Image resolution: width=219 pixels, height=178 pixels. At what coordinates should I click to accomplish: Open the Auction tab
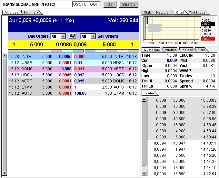click(x=171, y=50)
